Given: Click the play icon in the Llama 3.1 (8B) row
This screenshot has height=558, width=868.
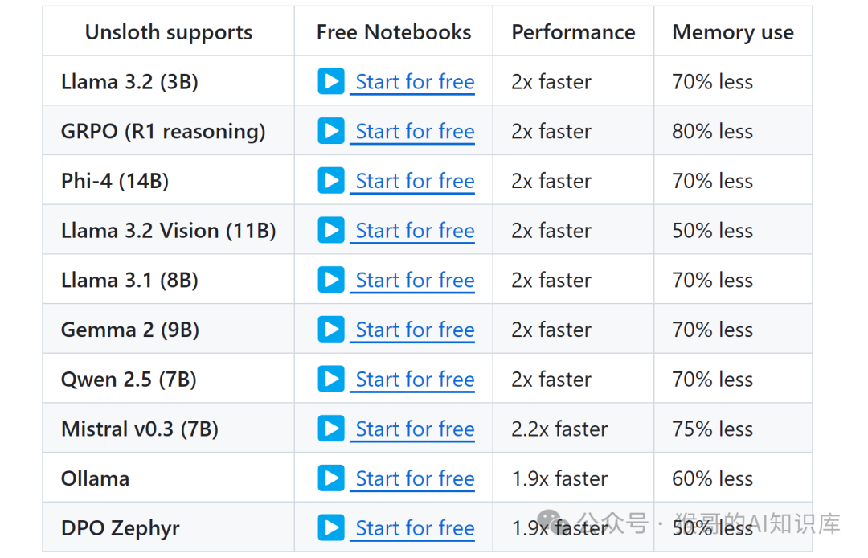Looking at the screenshot, I should 330,280.
